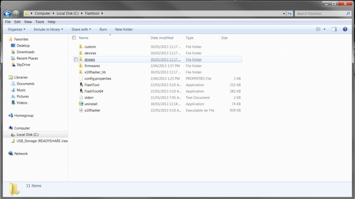This screenshot has width=355, height=199.
Task: Open the Help menu
Action: tap(51, 22)
